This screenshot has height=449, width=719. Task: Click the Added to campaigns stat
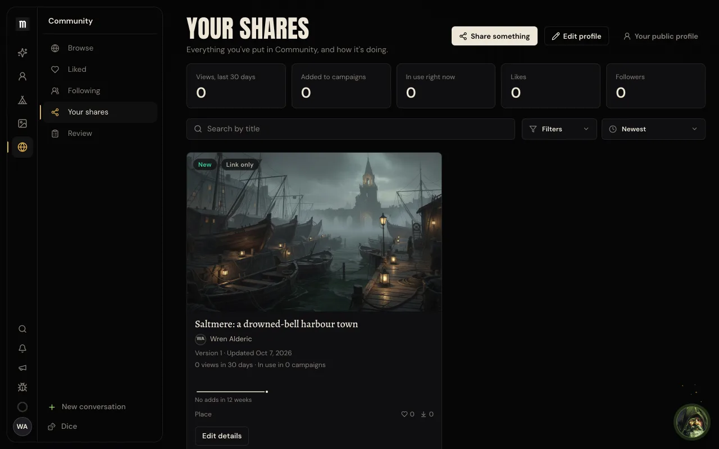tap(341, 86)
